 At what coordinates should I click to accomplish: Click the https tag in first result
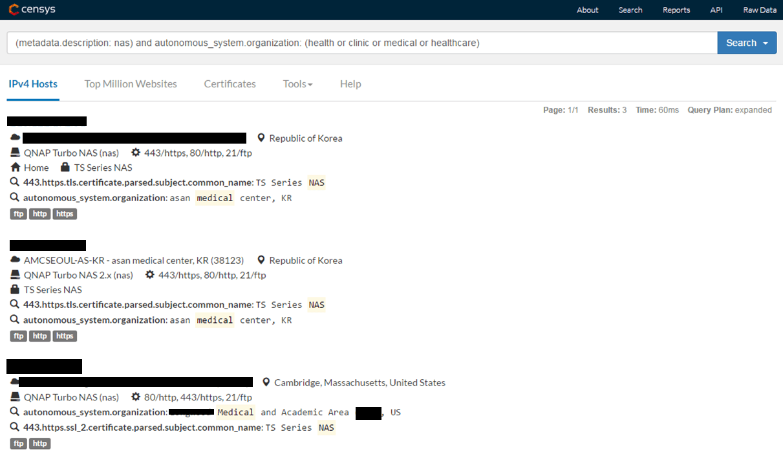pos(65,213)
